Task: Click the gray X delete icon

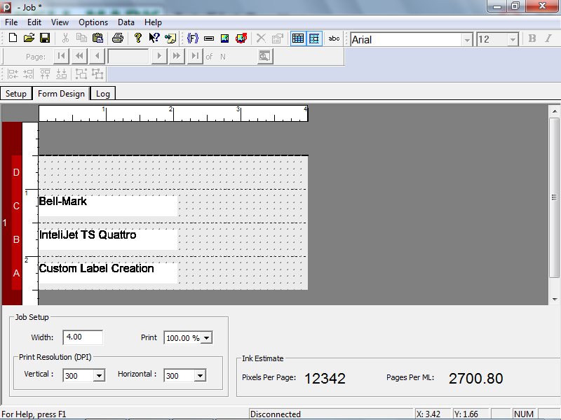Action: [261, 38]
